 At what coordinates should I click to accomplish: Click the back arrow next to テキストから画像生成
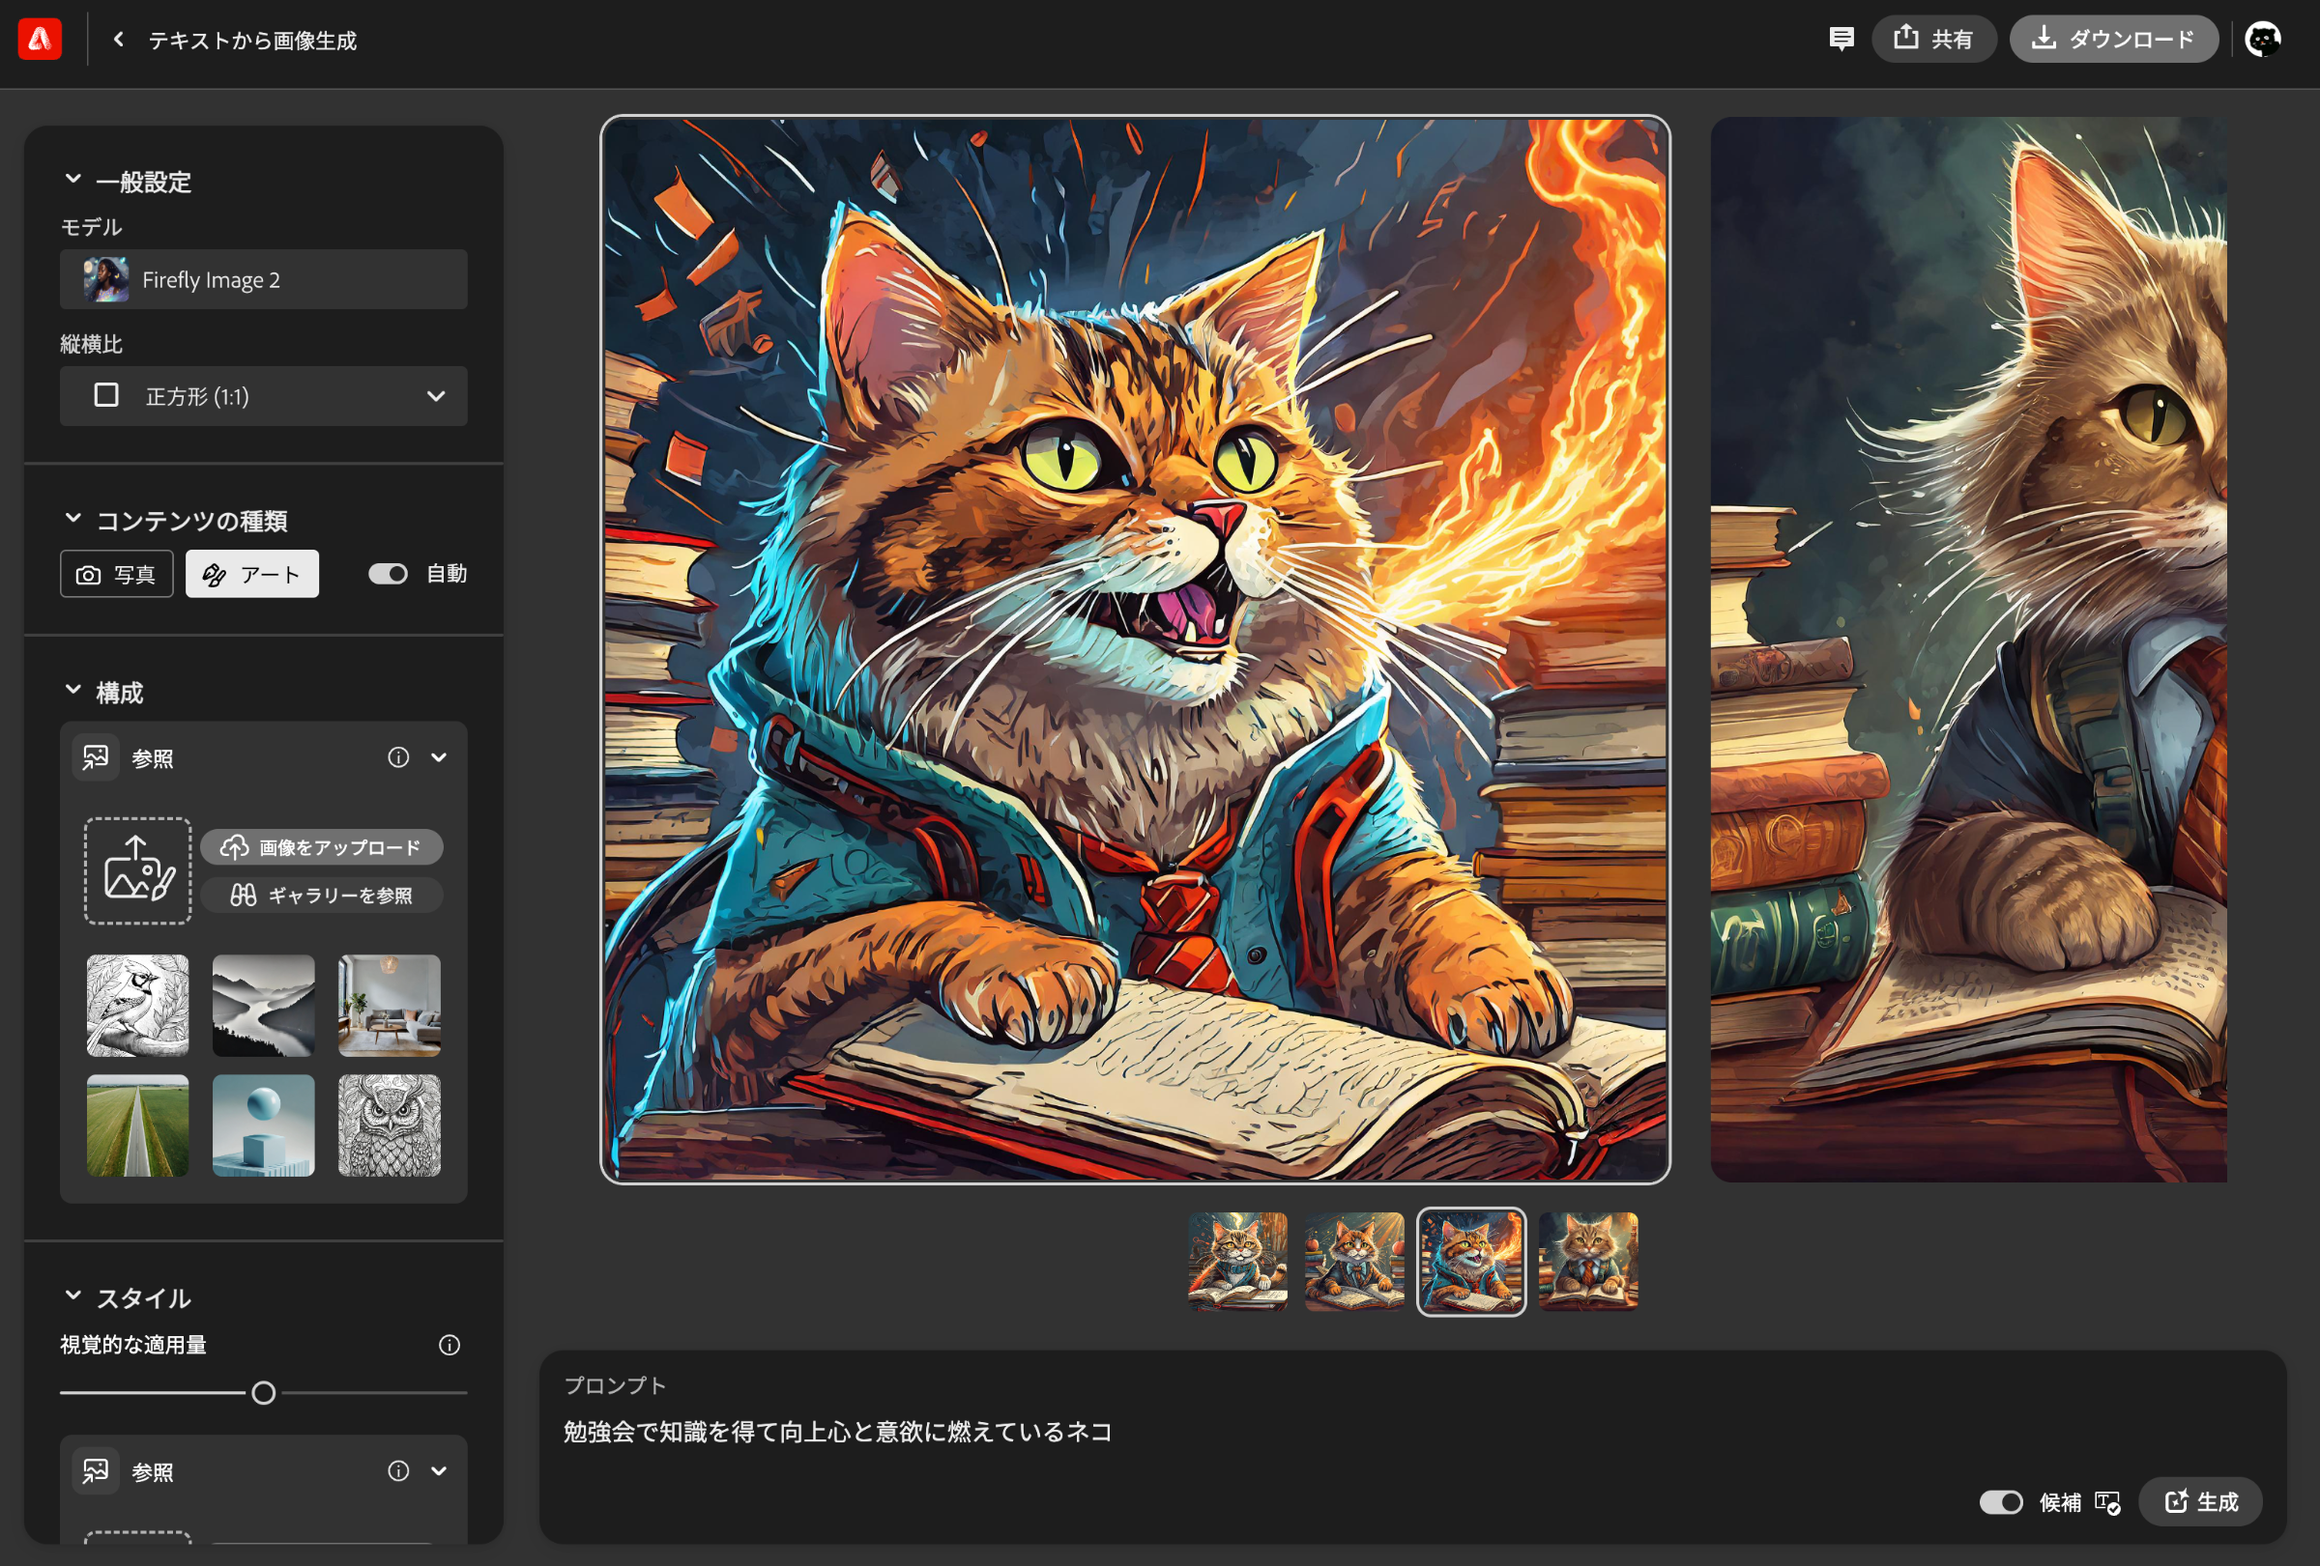coord(119,40)
